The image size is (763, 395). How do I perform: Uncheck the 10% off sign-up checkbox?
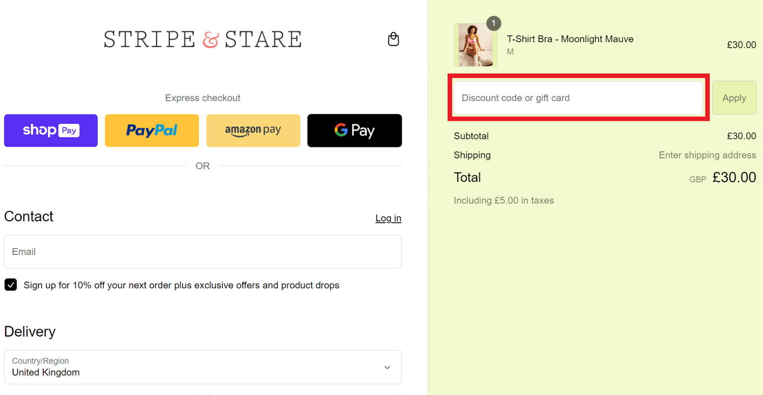point(11,285)
